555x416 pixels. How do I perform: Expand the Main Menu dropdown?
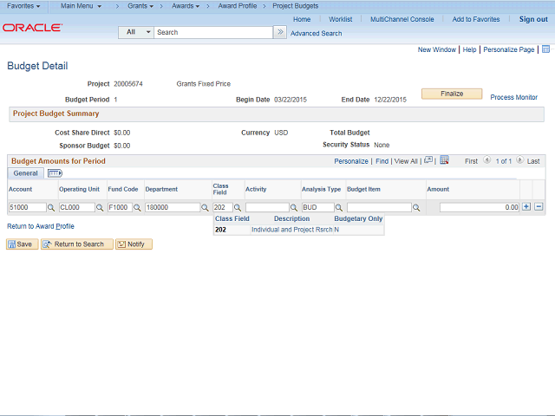pyautogui.click(x=81, y=6)
